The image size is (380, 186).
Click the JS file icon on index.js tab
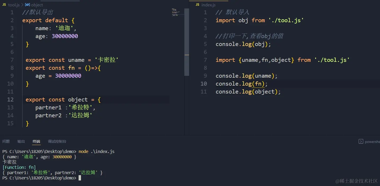[x=197, y=5]
